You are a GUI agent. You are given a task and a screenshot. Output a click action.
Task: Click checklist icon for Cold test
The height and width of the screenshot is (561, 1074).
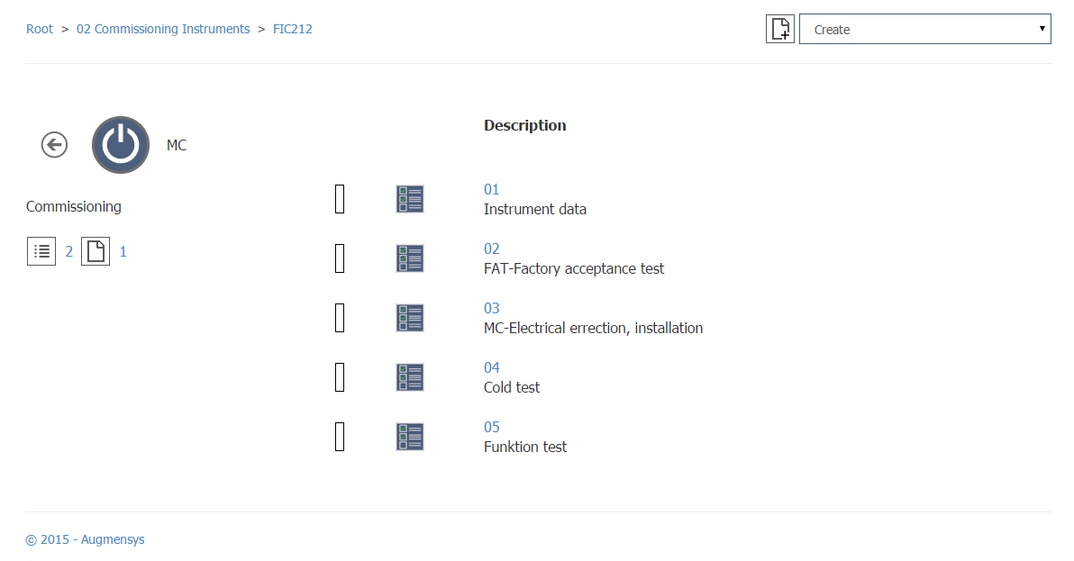pos(410,377)
